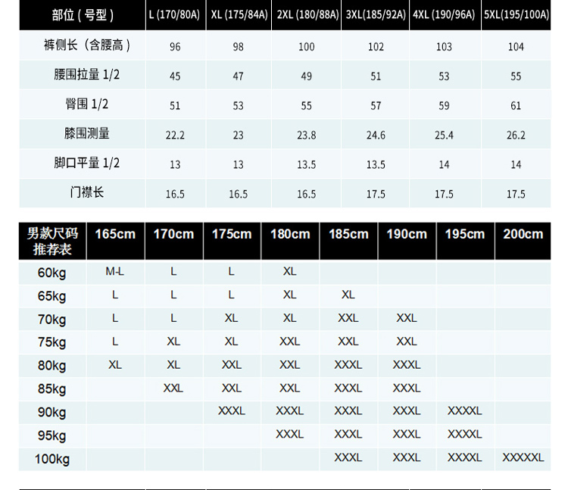This screenshot has height=490, width=568.
Task: Click the 部位(号型) header cell
Action: pyautogui.click(x=82, y=15)
